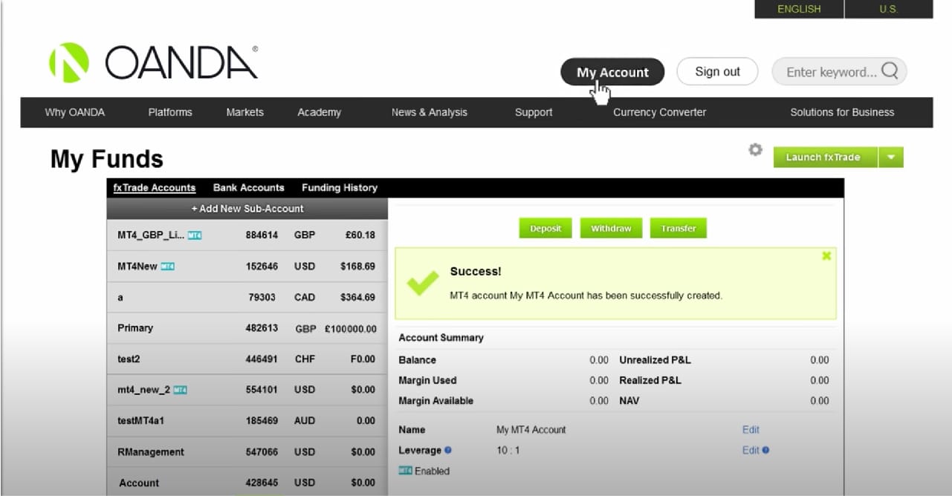952x496 pixels.
Task: Switch to Funding History tab
Action: coord(340,188)
